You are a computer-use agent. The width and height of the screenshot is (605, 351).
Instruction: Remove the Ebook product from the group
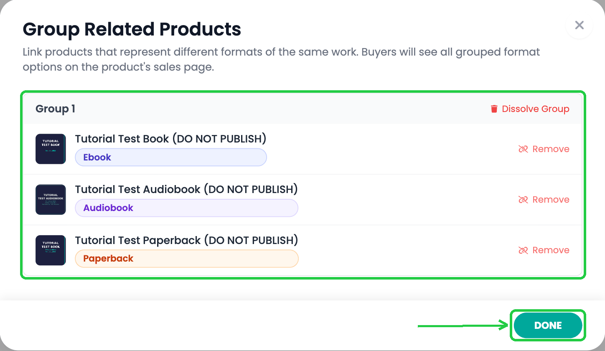[544, 149]
